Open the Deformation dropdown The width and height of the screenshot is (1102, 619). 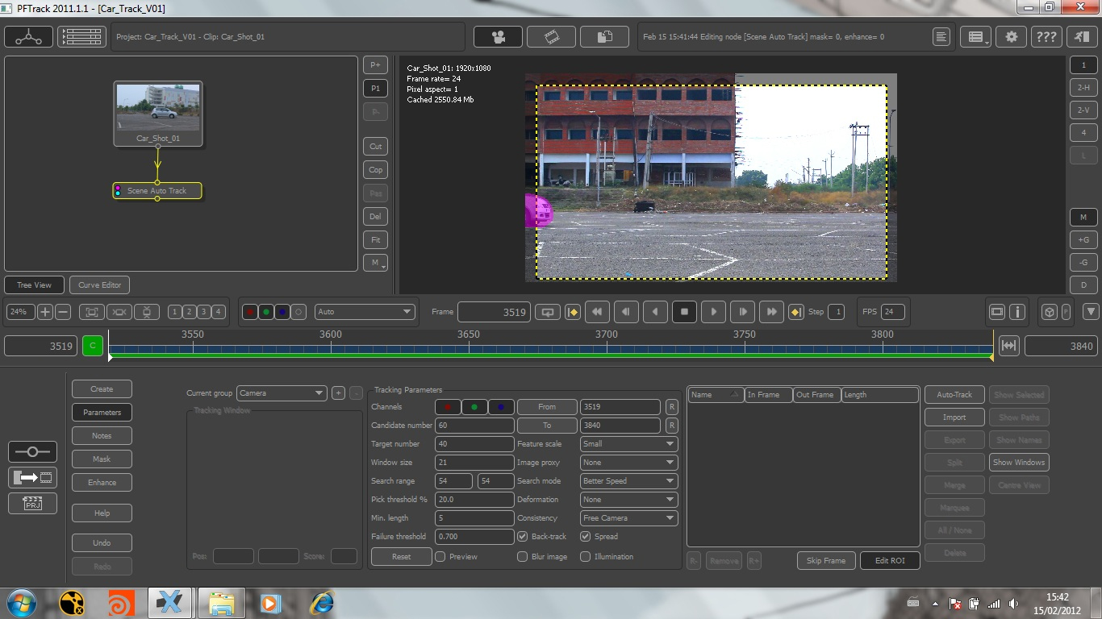tap(628, 499)
